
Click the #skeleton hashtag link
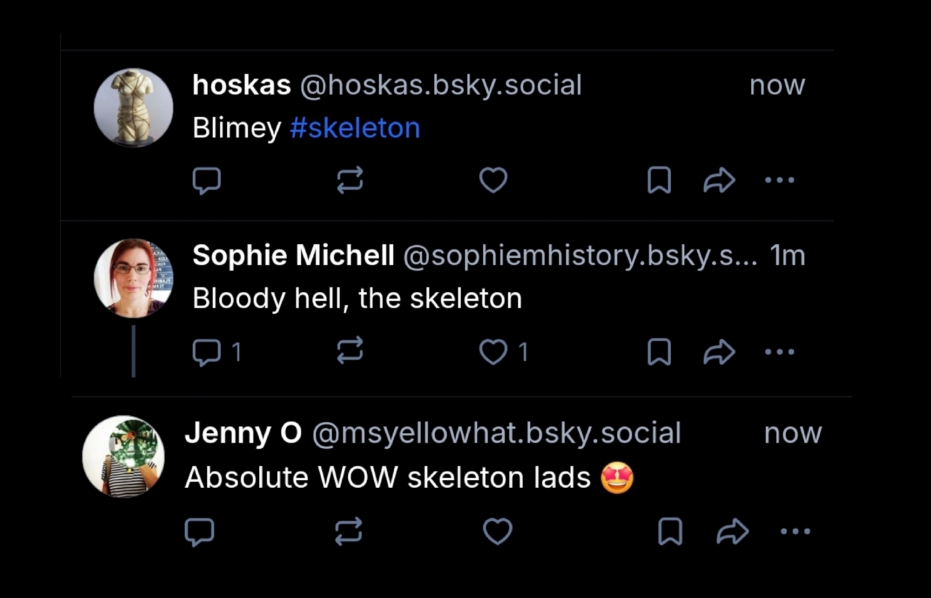[355, 128]
